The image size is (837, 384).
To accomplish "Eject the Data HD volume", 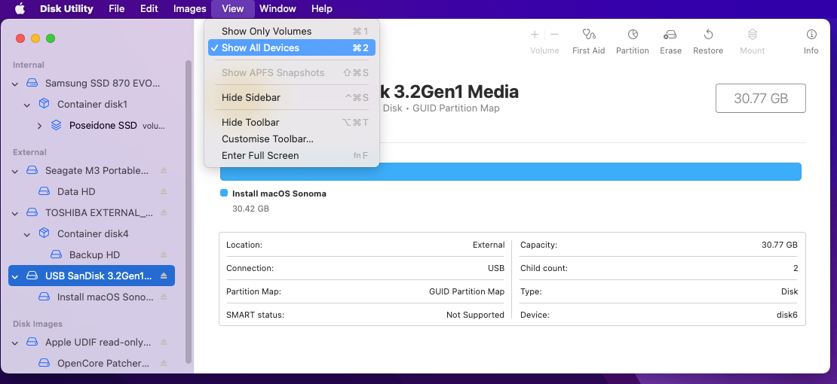I will pos(164,192).
